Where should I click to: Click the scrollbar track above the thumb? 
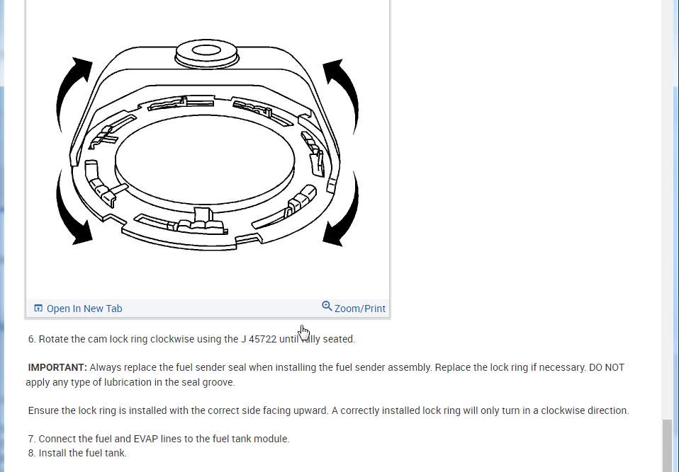[x=668, y=207]
